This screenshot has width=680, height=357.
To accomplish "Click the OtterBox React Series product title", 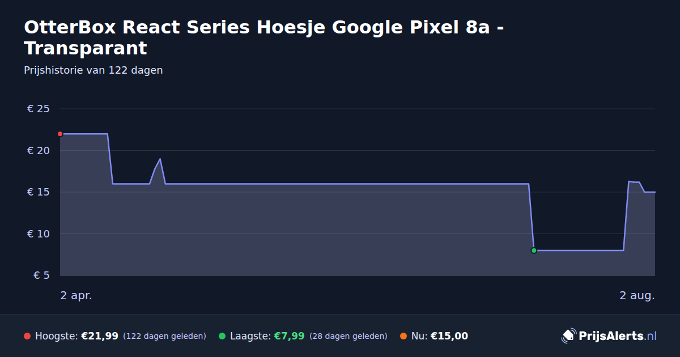I will pyautogui.click(x=264, y=37).
